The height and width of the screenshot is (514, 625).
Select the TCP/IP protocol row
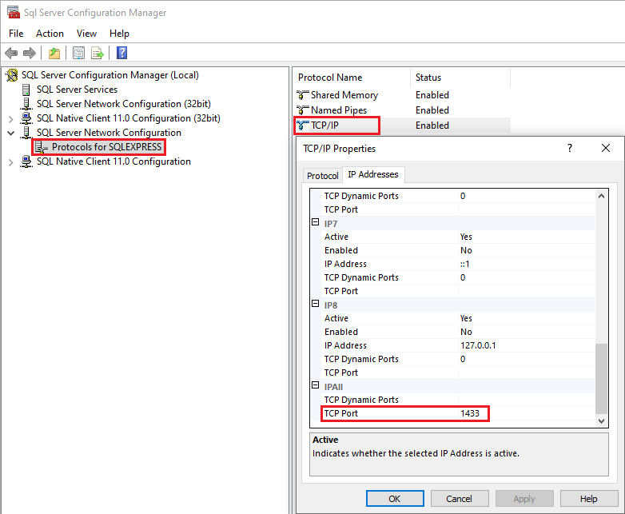pos(403,126)
